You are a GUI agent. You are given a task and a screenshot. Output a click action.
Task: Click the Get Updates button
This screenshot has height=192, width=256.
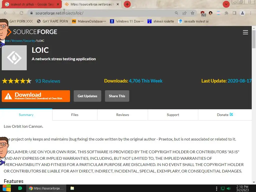87,96
